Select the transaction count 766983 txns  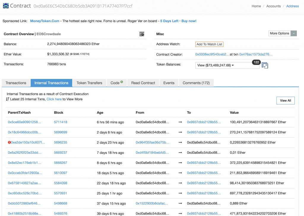56,64
